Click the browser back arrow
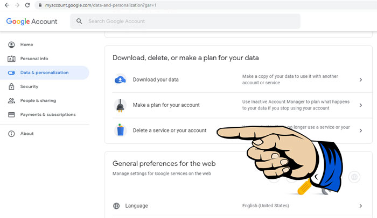Screen dimensions: 377x218 click(x=7, y=5)
